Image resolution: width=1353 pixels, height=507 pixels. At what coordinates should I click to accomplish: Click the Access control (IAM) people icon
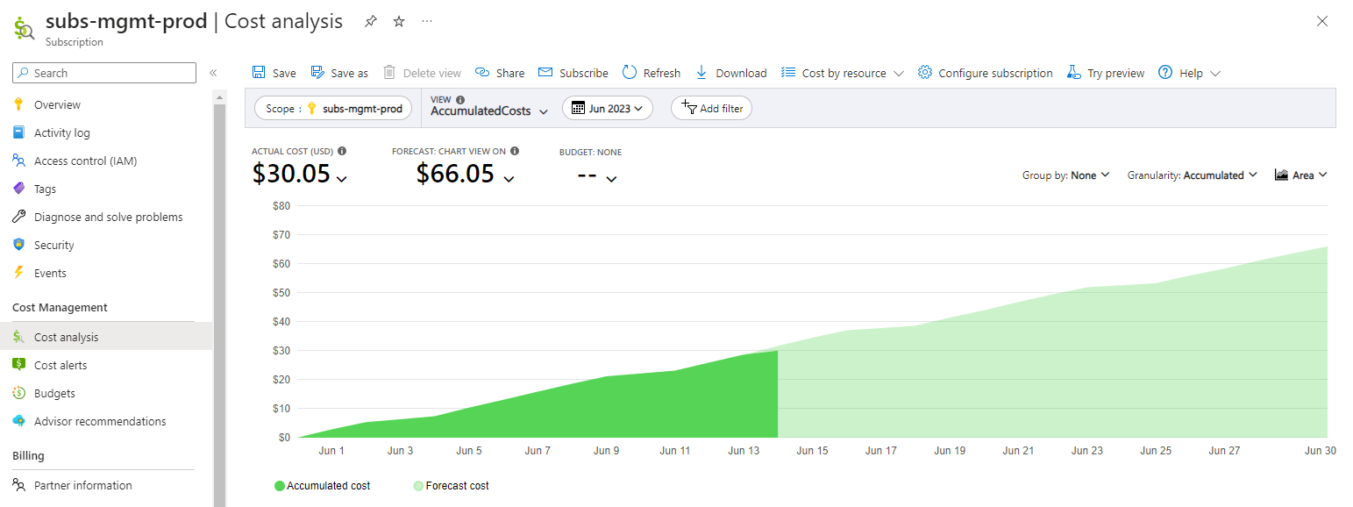point(18,161)
